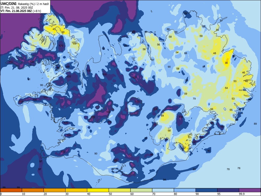Click the 50–60 yellow-green legend swatch
The height and width of the screenshot is (196, 261).
[120, 190]
